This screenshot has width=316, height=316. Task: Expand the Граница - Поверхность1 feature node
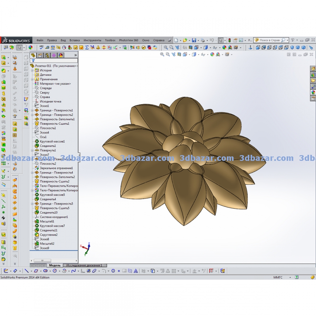coord(32,110)
